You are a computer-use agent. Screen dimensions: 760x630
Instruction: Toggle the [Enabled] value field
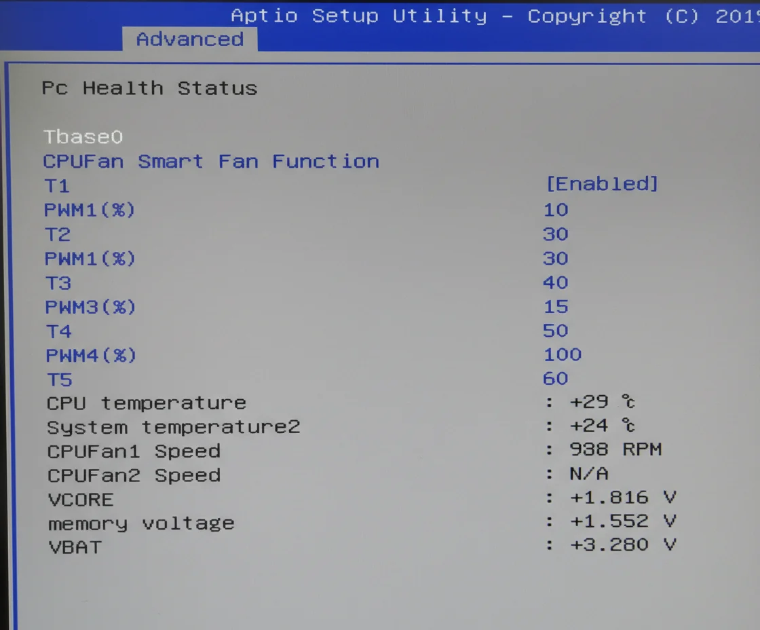(x=602, y=184)
